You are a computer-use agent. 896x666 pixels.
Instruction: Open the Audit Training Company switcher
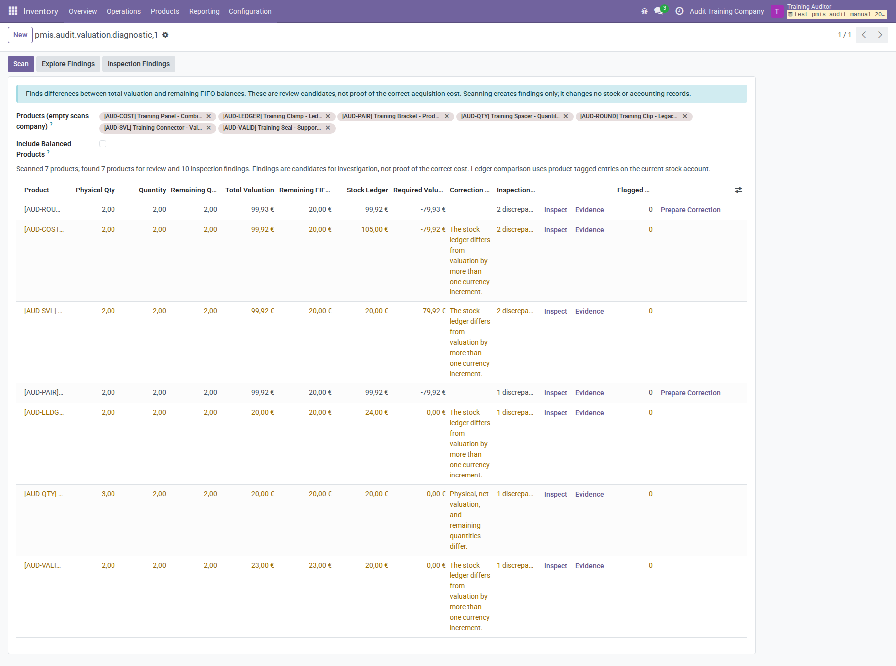[727, 11]
